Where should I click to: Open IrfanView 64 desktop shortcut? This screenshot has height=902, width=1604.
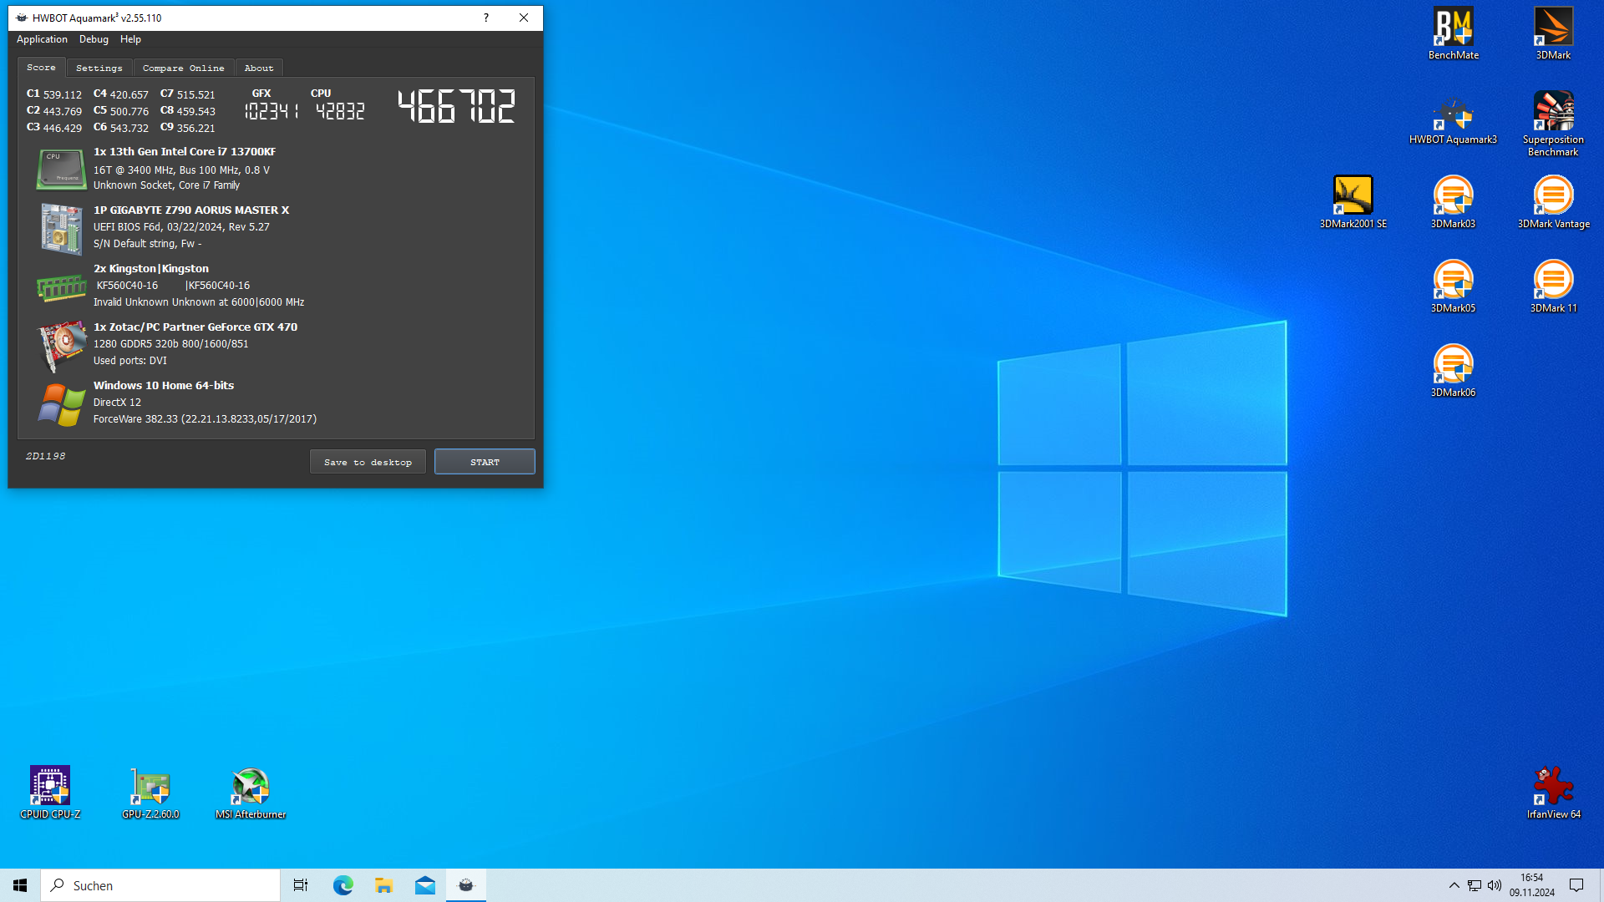(x=1553, y=793)
